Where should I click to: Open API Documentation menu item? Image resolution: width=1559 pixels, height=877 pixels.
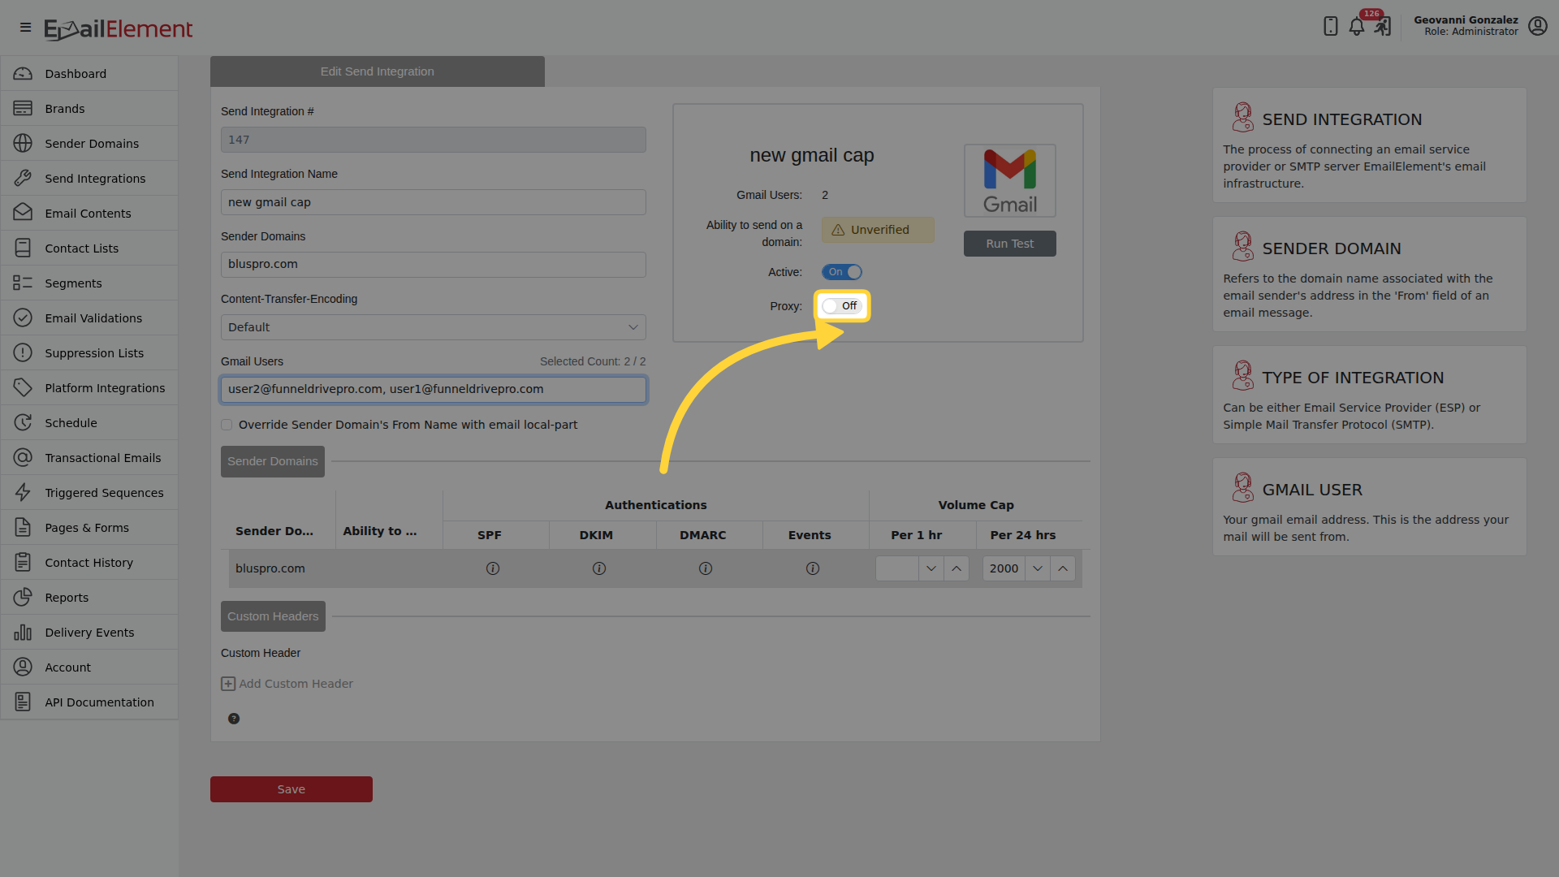click(x=89, y=702)
